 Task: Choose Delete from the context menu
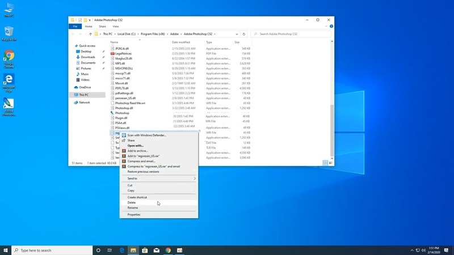pyautogui.click(x=132, y=202)
